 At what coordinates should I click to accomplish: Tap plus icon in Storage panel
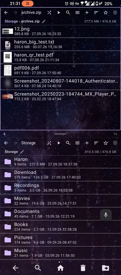87,143
